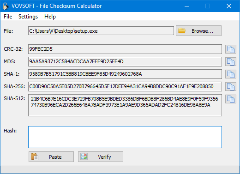Copy the SHA-1 hash value
The width and height of the screenshot is (240, 174).
231,74
